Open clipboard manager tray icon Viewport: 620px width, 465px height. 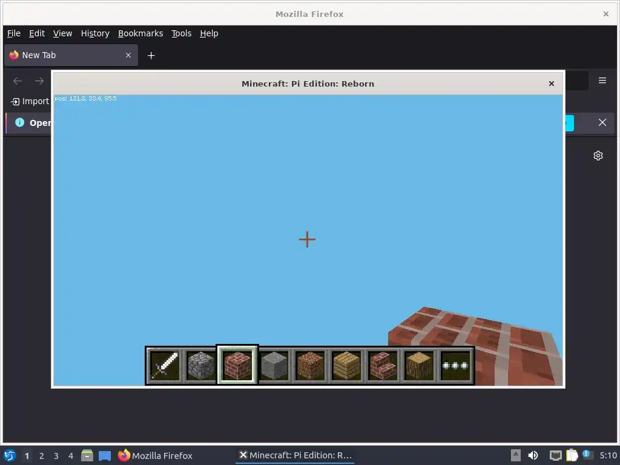pyautogui.click(x=572, y=455)
